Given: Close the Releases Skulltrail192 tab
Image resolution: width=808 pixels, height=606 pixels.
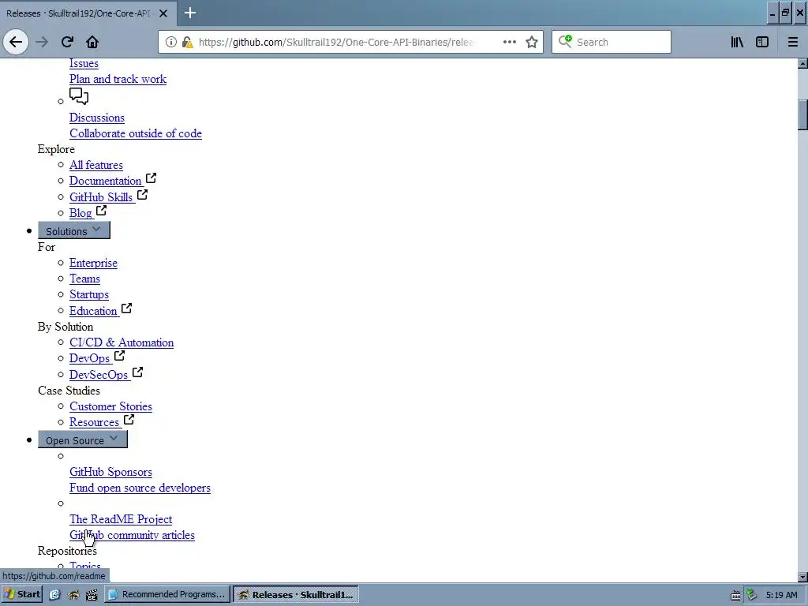Looking at the screenshot, I should 163,13.
